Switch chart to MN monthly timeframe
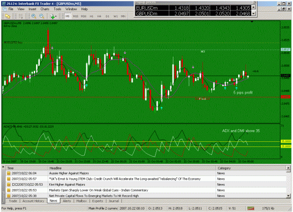The width and height of the screenshot is (293, 212). tap(123, 16)
